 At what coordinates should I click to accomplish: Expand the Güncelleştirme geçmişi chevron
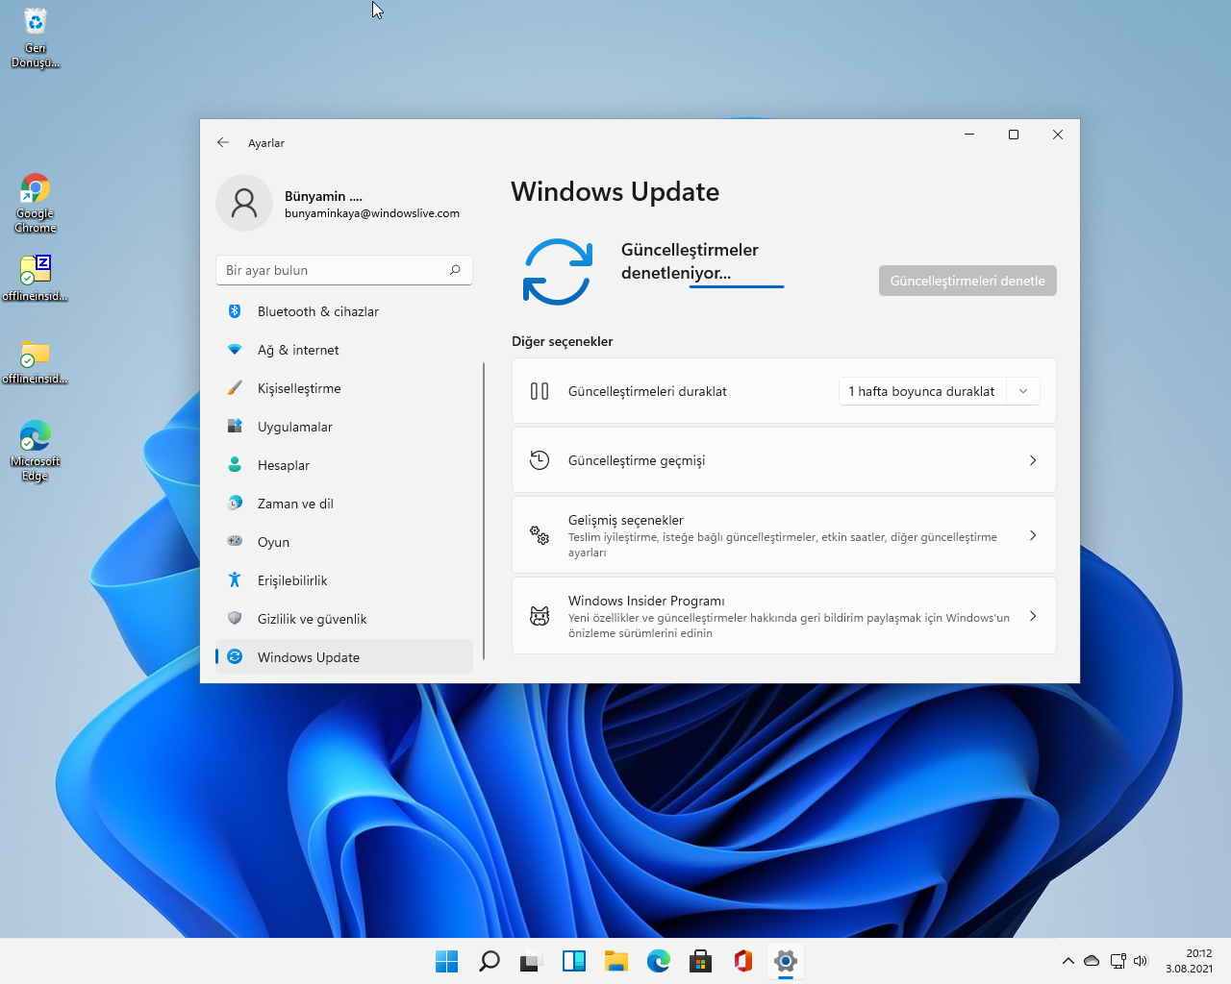click(x=1033, y=460)
